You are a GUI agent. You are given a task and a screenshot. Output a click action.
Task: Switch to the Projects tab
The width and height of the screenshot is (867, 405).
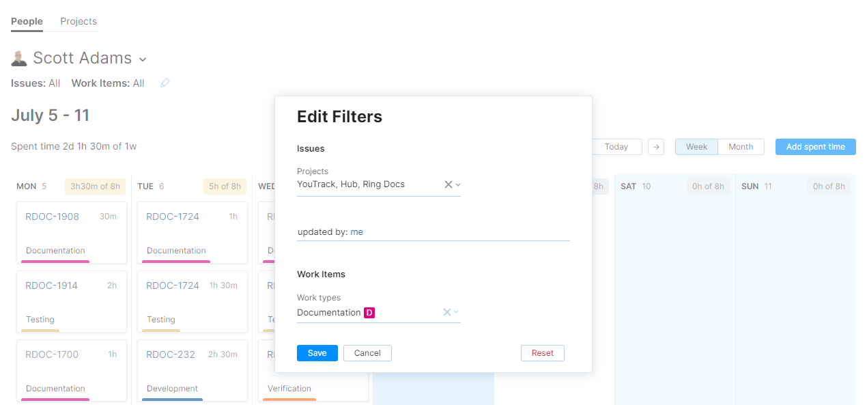point(79,21)
